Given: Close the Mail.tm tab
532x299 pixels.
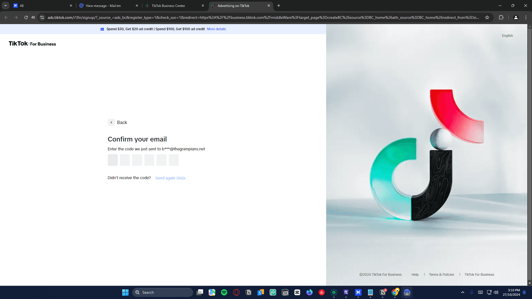Looking at the screenshot, I should point(137,6).
